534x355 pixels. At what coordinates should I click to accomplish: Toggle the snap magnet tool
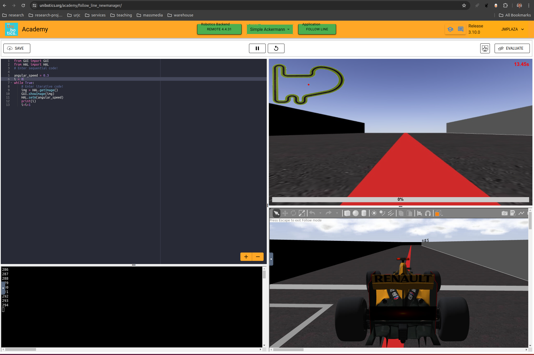coord(428,213)
